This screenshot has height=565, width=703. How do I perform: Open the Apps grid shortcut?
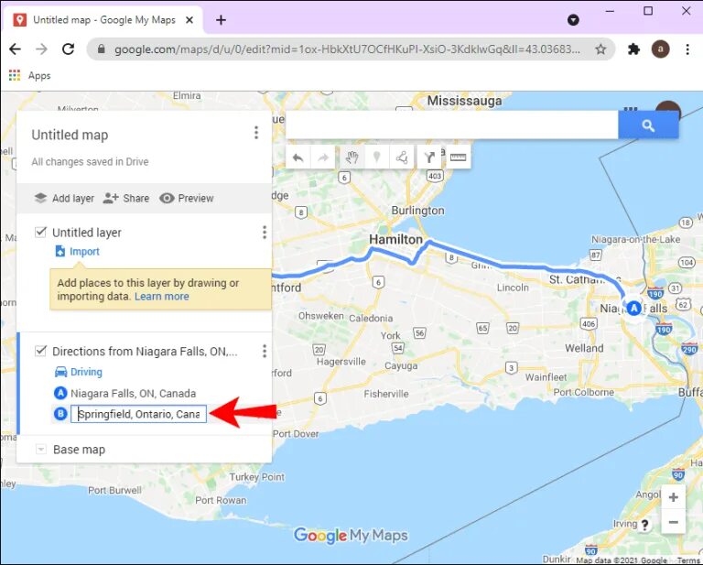(x=15, y=75)
